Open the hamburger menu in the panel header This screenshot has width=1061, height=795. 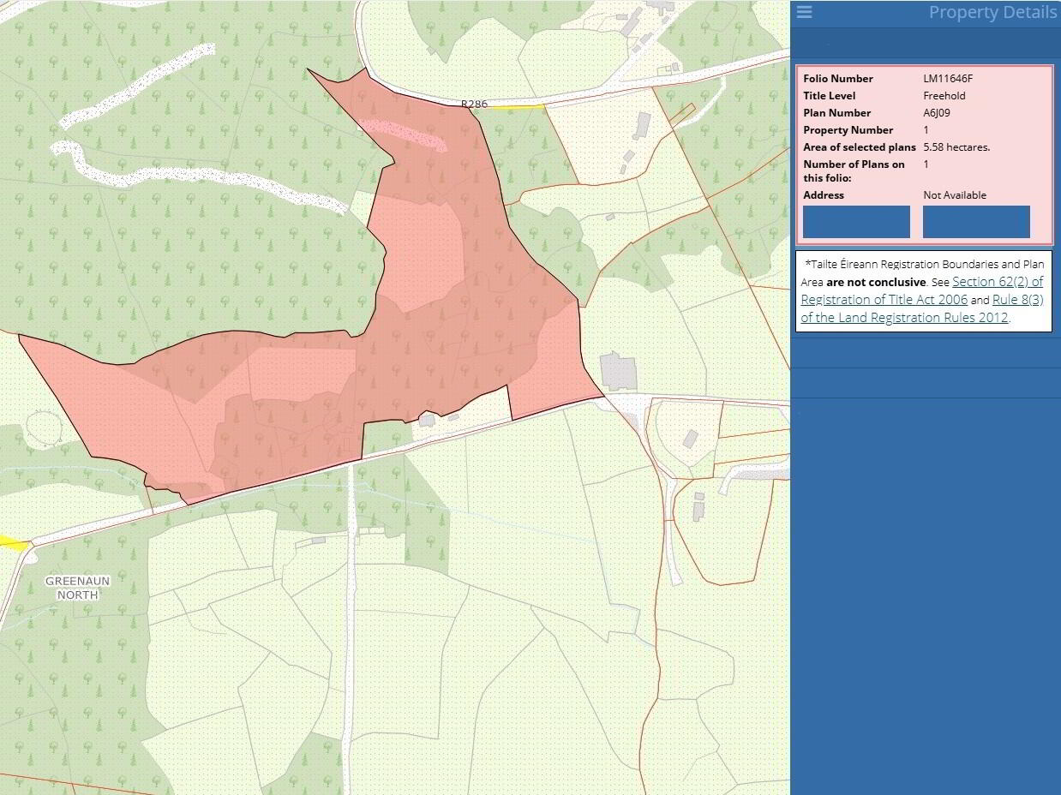[x=804, y=12]
